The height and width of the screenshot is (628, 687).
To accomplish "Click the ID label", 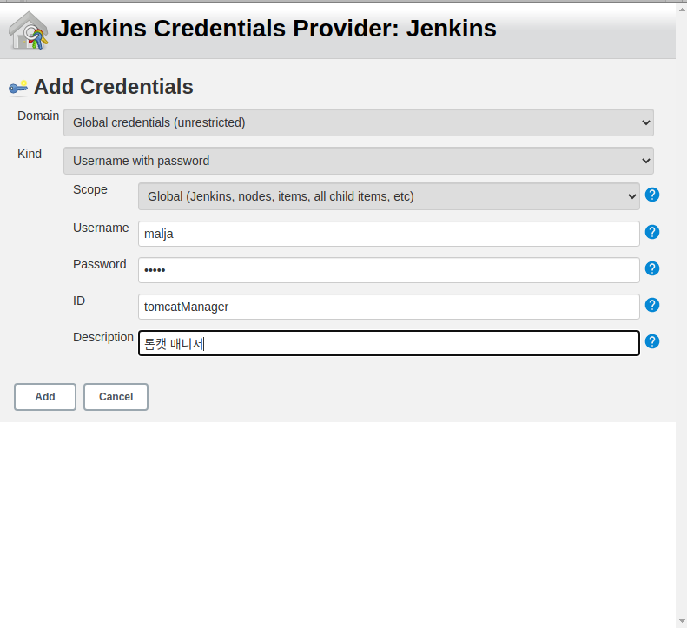I will click(x=79, y=301).
